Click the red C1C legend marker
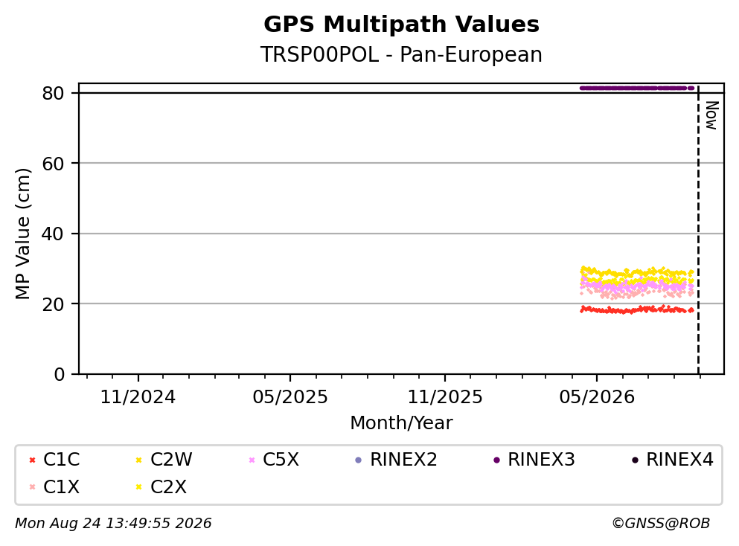Viewport: 739px width, 546px height. click(x=32, y=460)
